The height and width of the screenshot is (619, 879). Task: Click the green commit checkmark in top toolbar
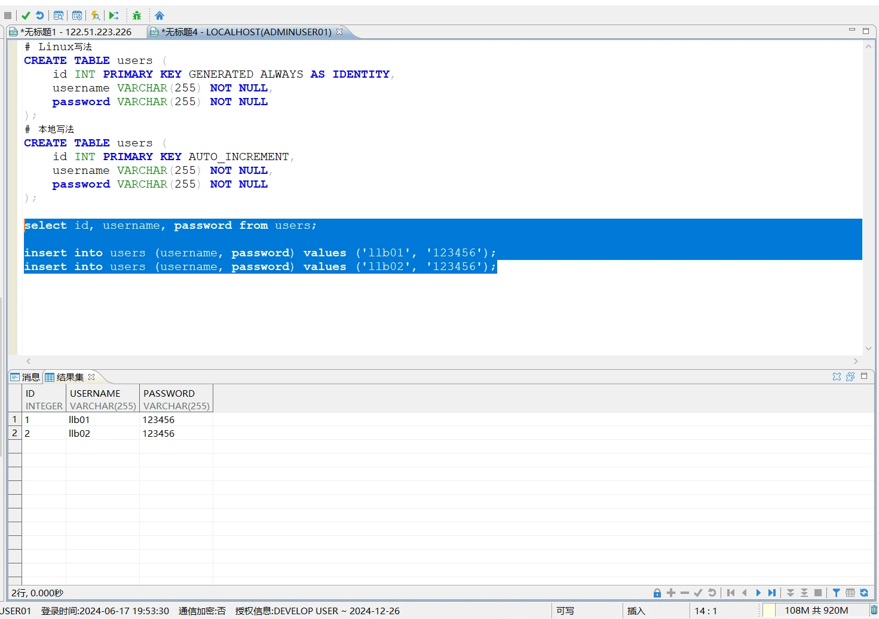coord(26,16)
